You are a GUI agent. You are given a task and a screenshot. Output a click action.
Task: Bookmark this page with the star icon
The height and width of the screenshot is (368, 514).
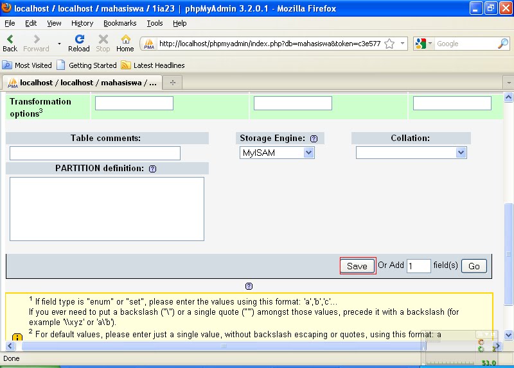[389, 44]
